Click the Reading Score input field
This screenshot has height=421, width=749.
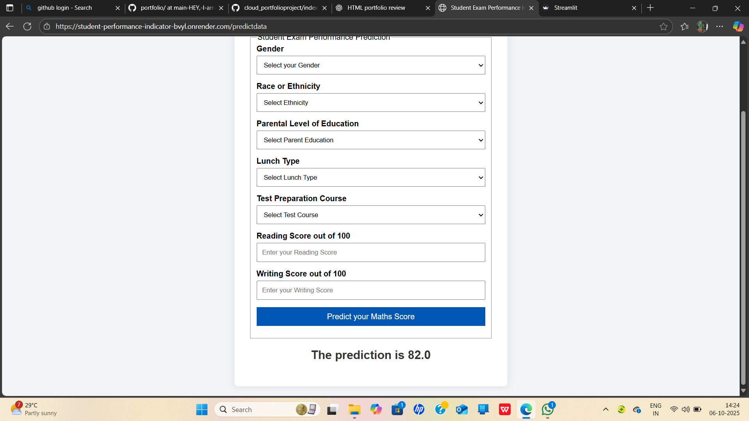pos(371,253)
